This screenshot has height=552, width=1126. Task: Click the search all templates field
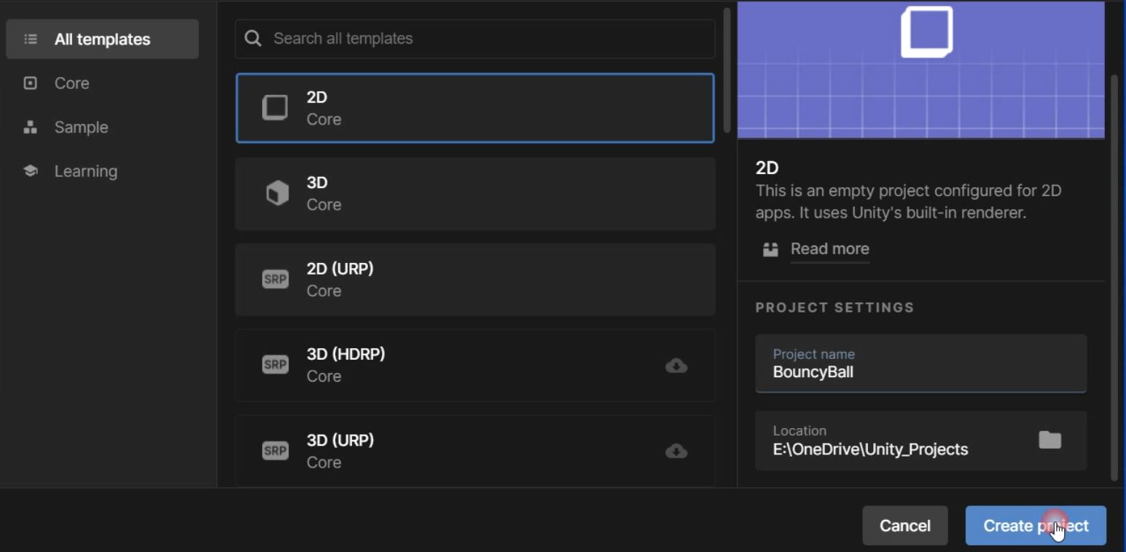point(474,39)
